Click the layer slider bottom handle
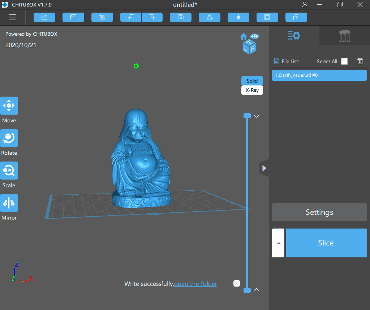Image resolution: width=370 pixels, height=310 pixels. pyautogui.click(x=247, y=290)
